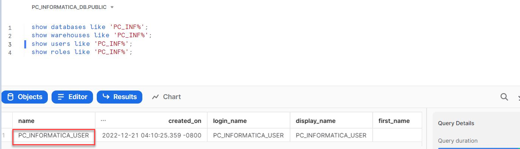Click the first_name column header
The height and width of the screenshot is (149, 520).
coord(394,121)
